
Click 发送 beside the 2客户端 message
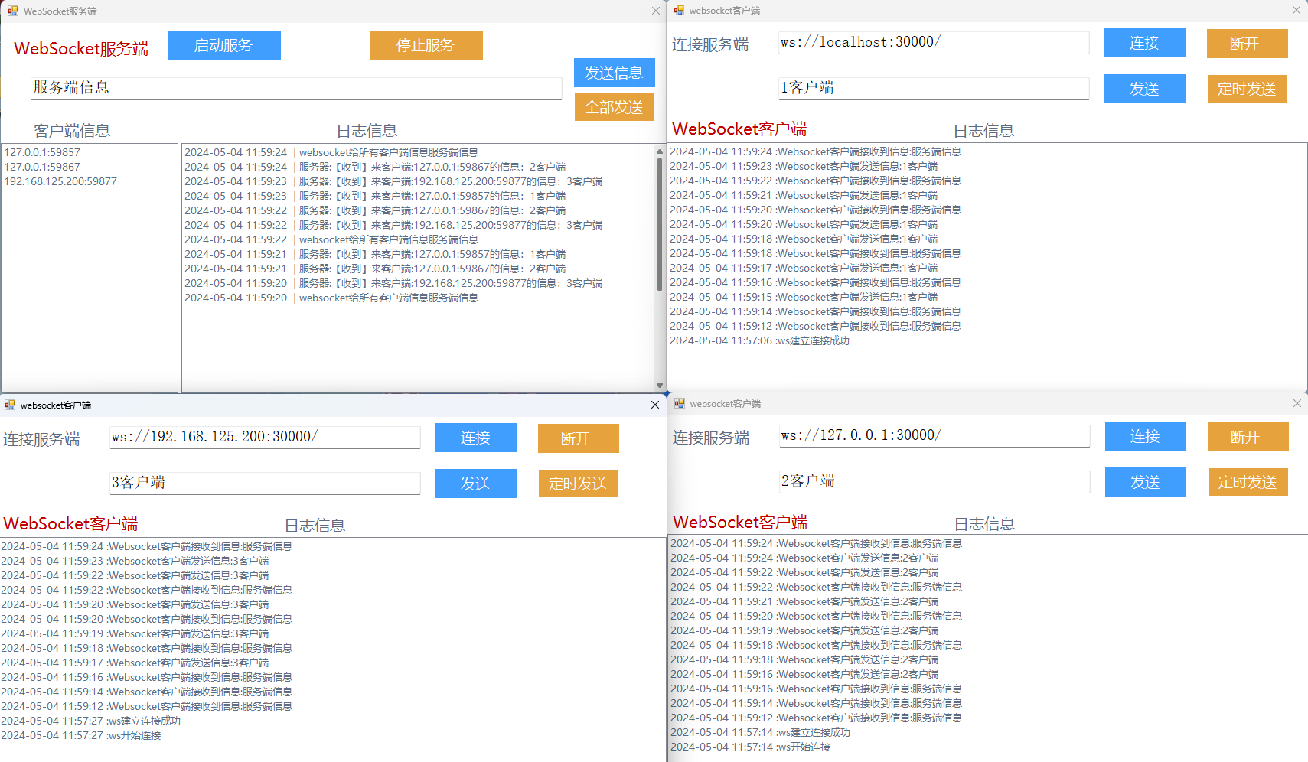point(1146,482)
